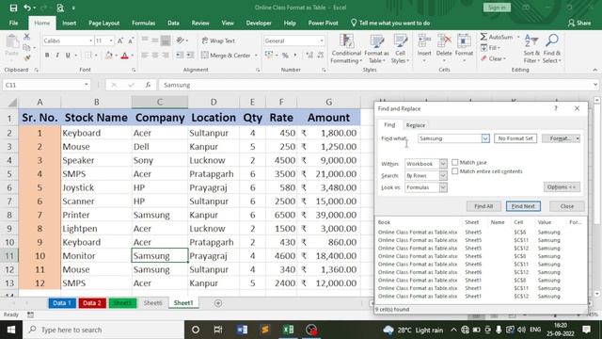
Task: Switch to the Formulas ribbon tab
Action: tap(143, 23)
